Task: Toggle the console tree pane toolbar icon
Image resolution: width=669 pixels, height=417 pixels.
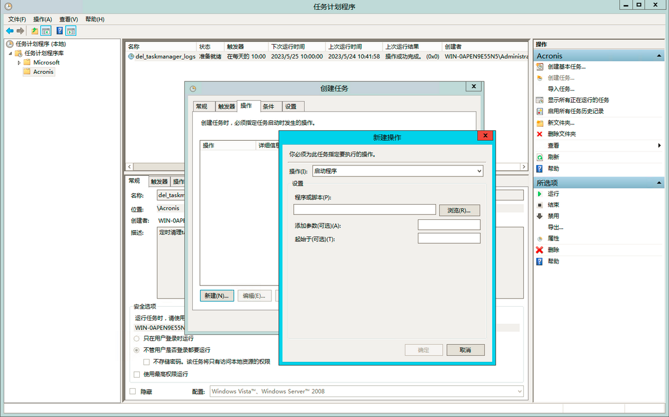Action: (46, 30)
